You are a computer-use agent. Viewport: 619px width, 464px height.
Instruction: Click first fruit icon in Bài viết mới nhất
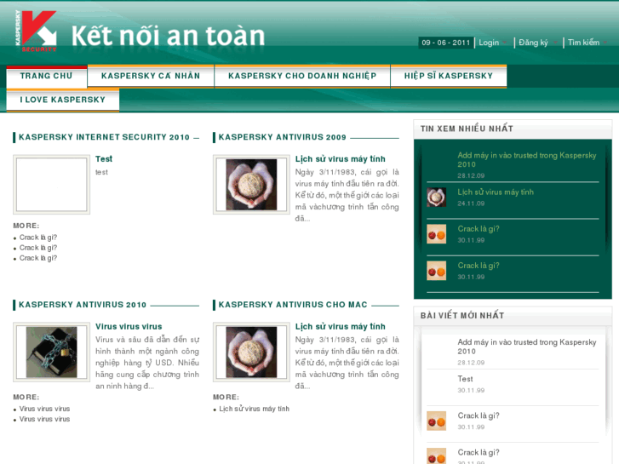tap(436, 421)
